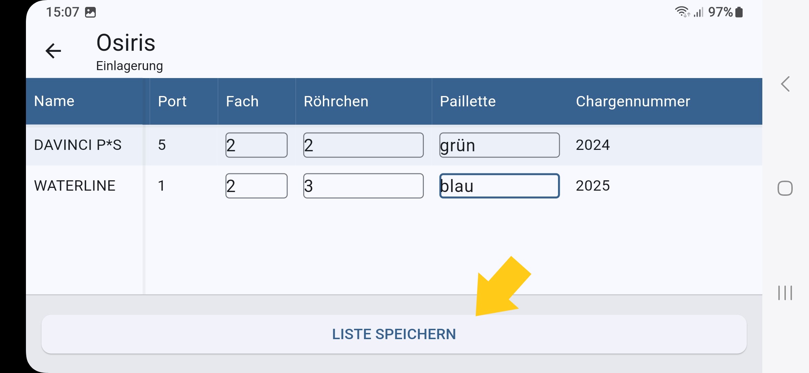Save the list with LISTE SPEICHERN

click(x=394, y=334)
